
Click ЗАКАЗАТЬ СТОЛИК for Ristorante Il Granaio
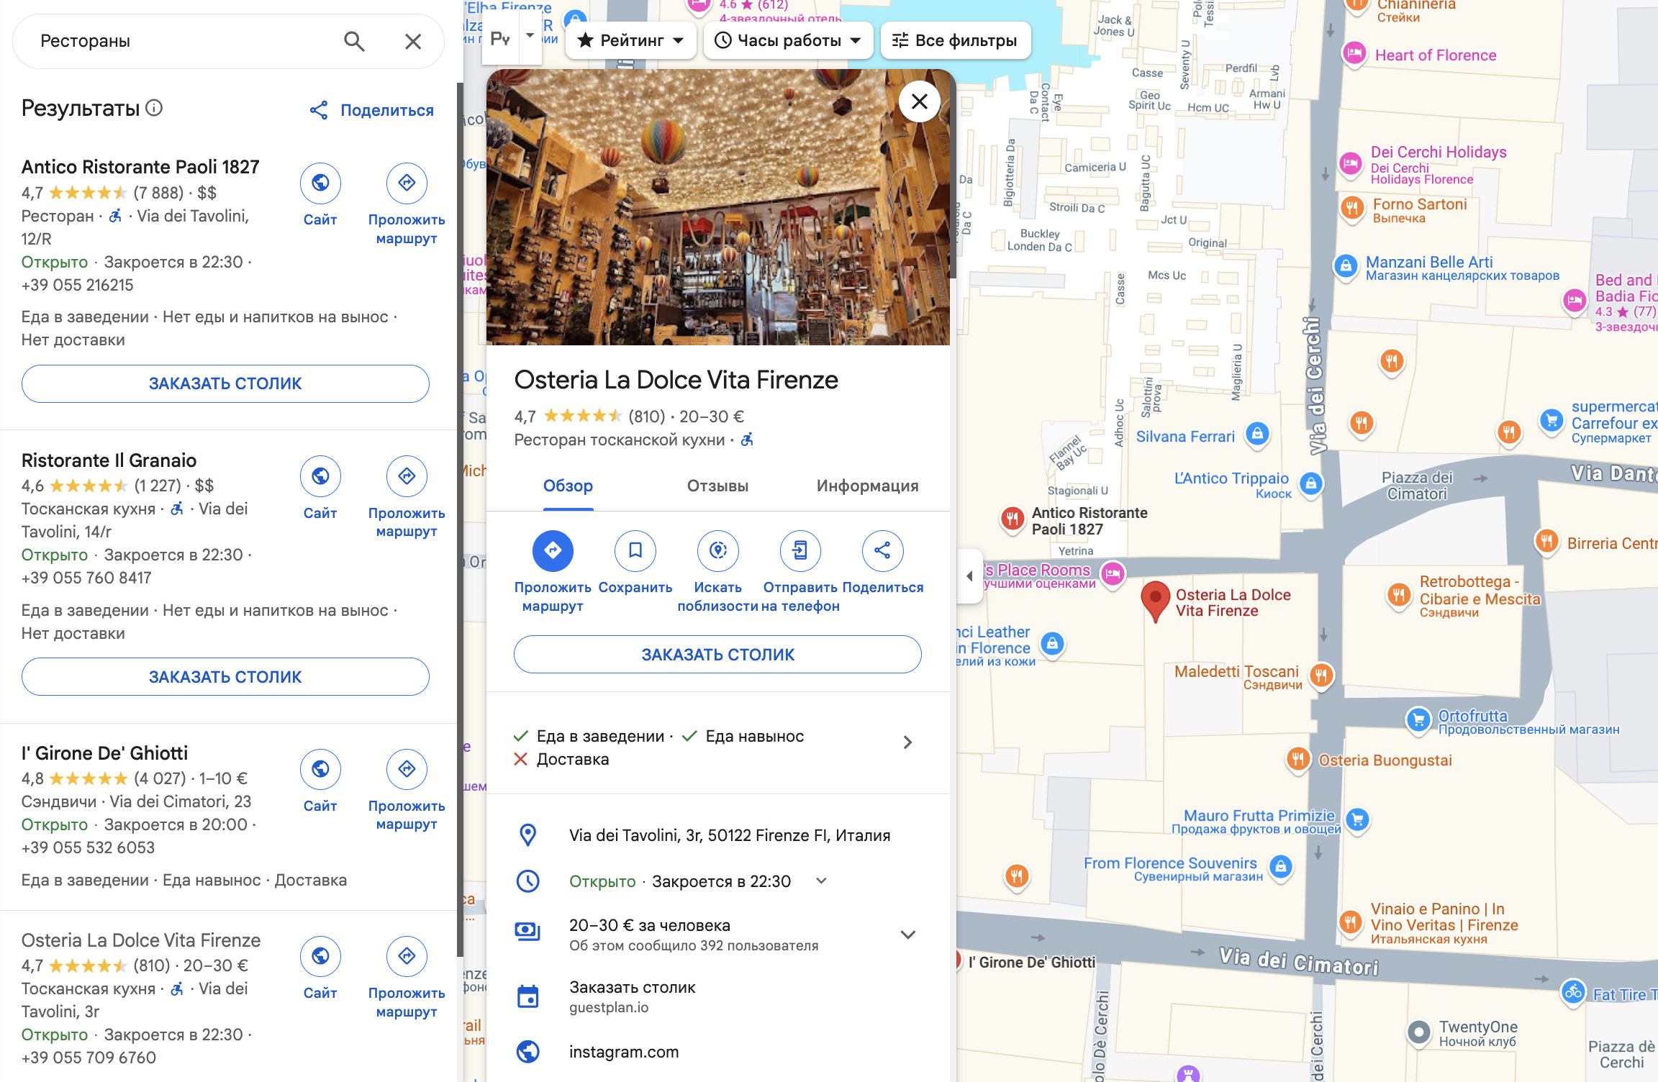pos(225,677)
